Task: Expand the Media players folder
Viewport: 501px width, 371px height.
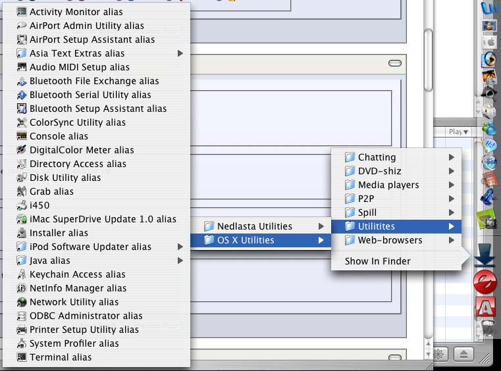Action: (x=396, y=185)
